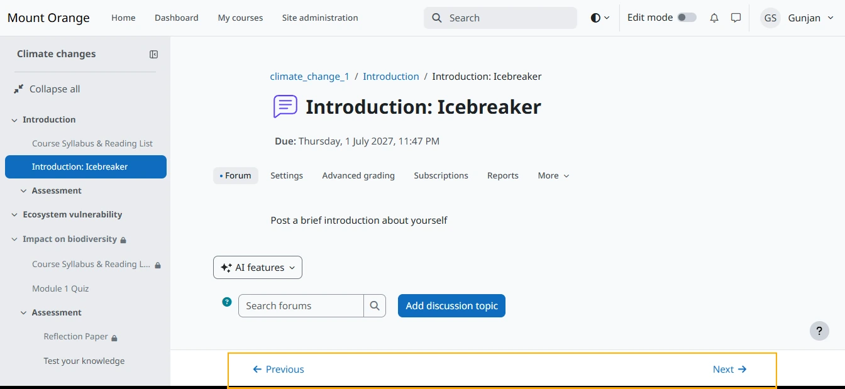The image size is (845, 389).
Task: Go to Next activity
Action: pos(729,370)
